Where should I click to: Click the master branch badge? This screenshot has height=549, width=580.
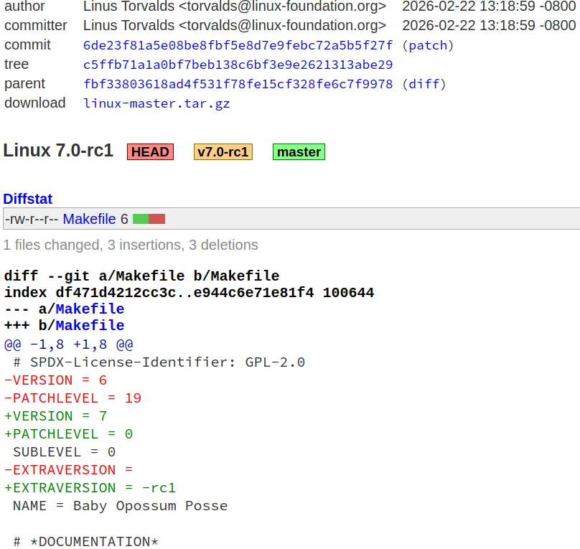[299, 152]
